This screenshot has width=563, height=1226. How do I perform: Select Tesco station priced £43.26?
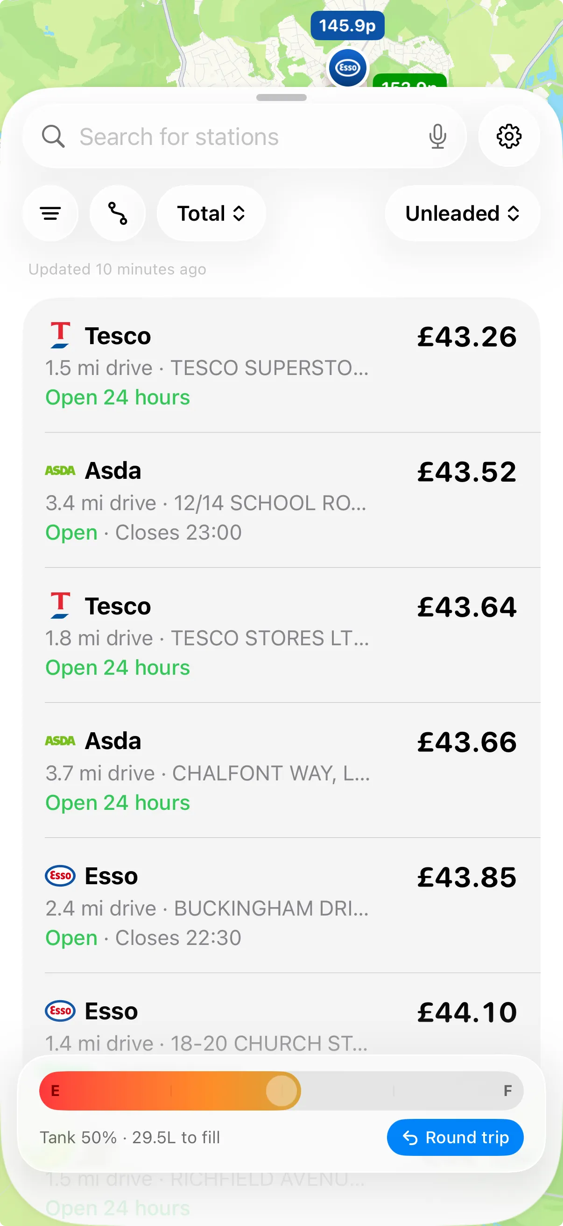pos(281,365)
